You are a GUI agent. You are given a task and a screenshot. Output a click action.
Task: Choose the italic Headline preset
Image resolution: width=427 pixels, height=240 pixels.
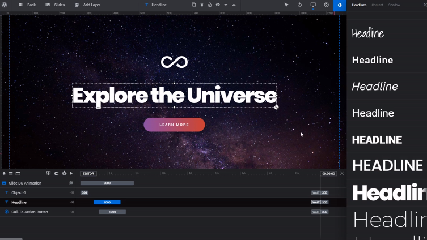tap(375, 87)
